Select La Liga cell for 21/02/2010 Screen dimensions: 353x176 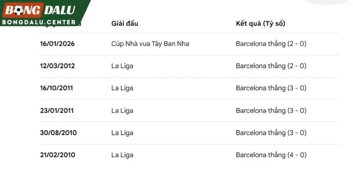122,155
